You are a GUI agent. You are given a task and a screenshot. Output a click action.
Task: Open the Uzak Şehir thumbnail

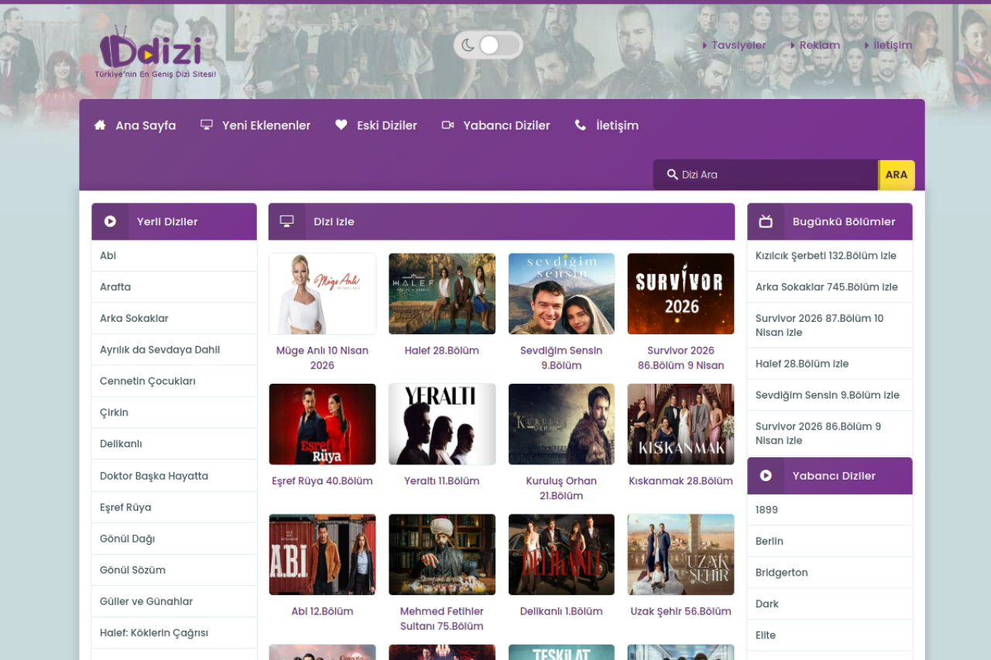tap(681, 555)
